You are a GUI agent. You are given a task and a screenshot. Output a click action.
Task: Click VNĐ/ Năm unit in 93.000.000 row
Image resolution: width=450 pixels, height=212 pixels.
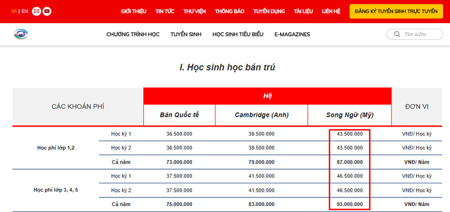coord(417,204)
